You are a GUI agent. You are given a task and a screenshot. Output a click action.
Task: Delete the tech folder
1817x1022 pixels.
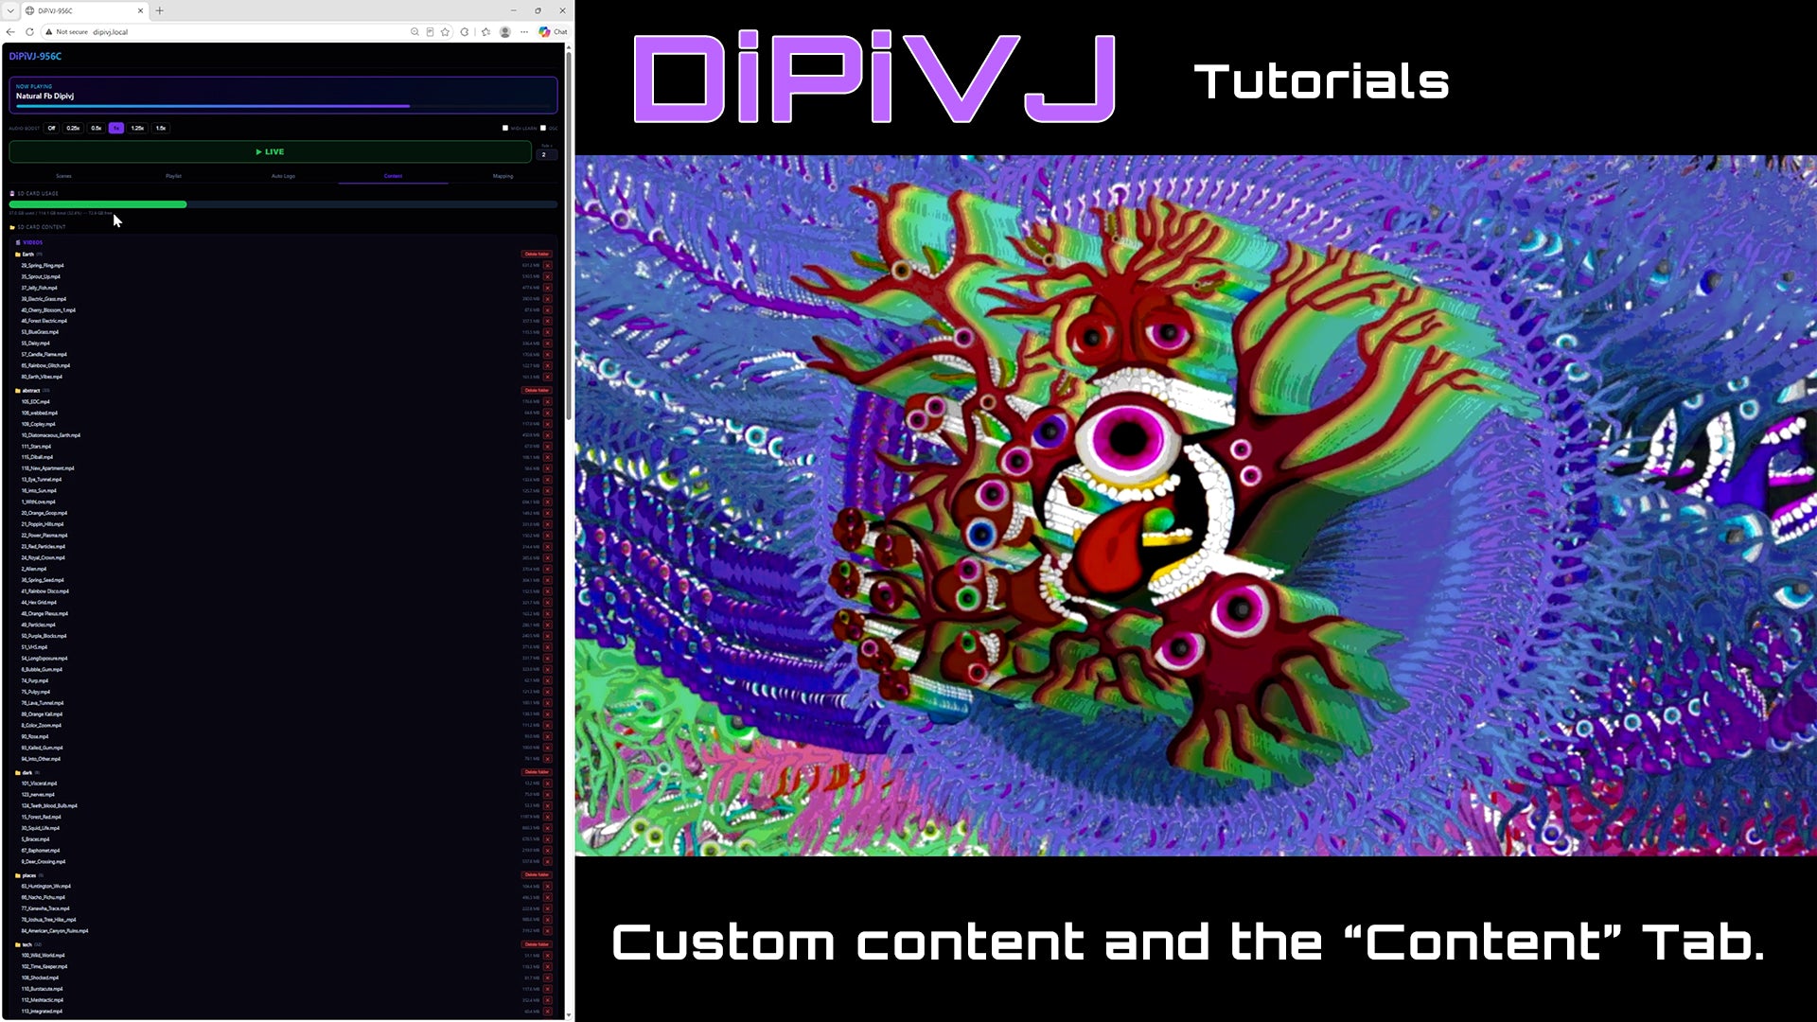[537, 944]
